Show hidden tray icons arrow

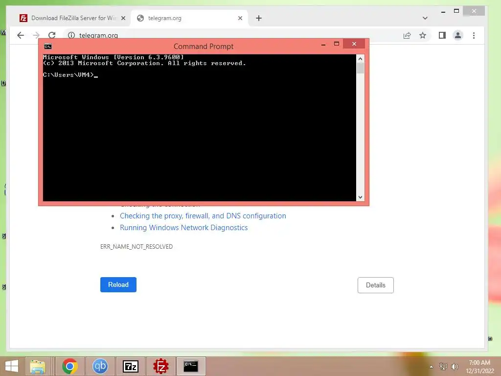432,367
